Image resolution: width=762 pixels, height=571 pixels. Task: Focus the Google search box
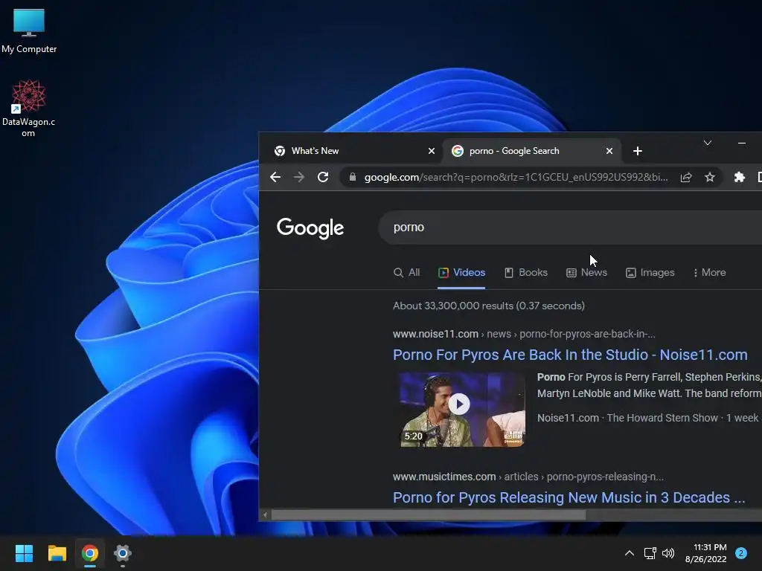tap(569, 228)
